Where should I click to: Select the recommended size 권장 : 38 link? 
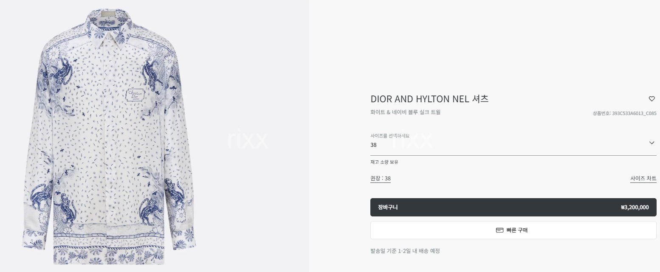click(381, 179)
